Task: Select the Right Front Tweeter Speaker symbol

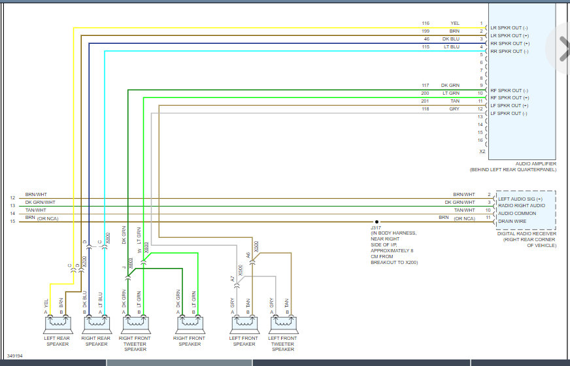Action: tap(135, 323)
